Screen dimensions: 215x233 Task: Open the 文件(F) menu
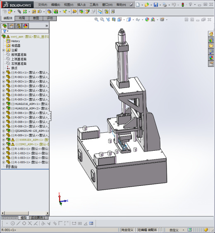click(x=43, y=5)
